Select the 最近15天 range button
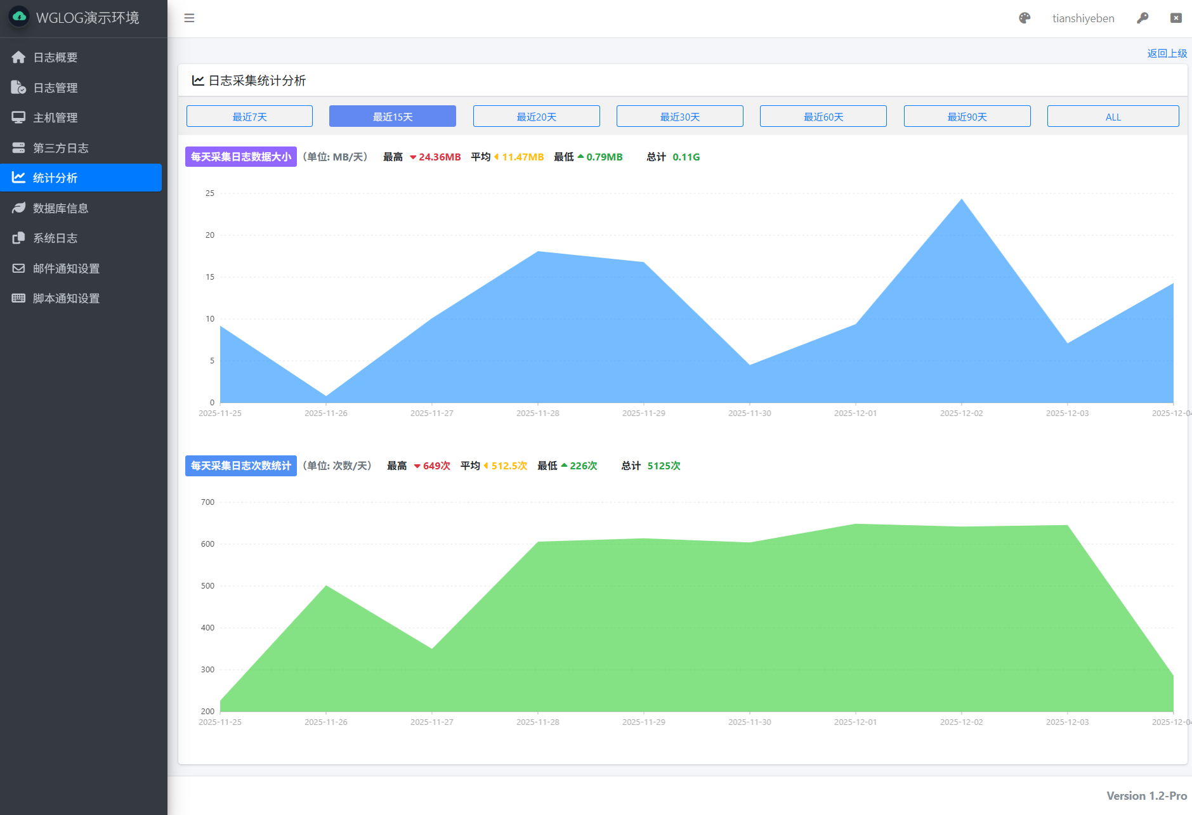Viewport: 1192px width, 815px height. pos(393,117)
